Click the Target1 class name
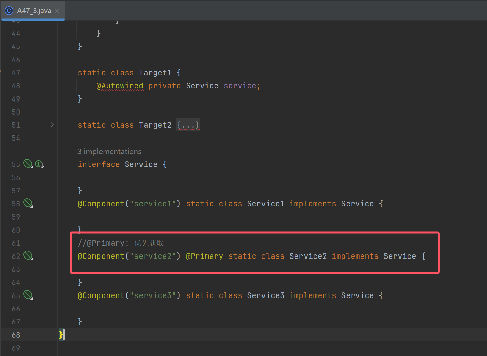The height and width of the screenshot is (356, 487). [155, 73]
